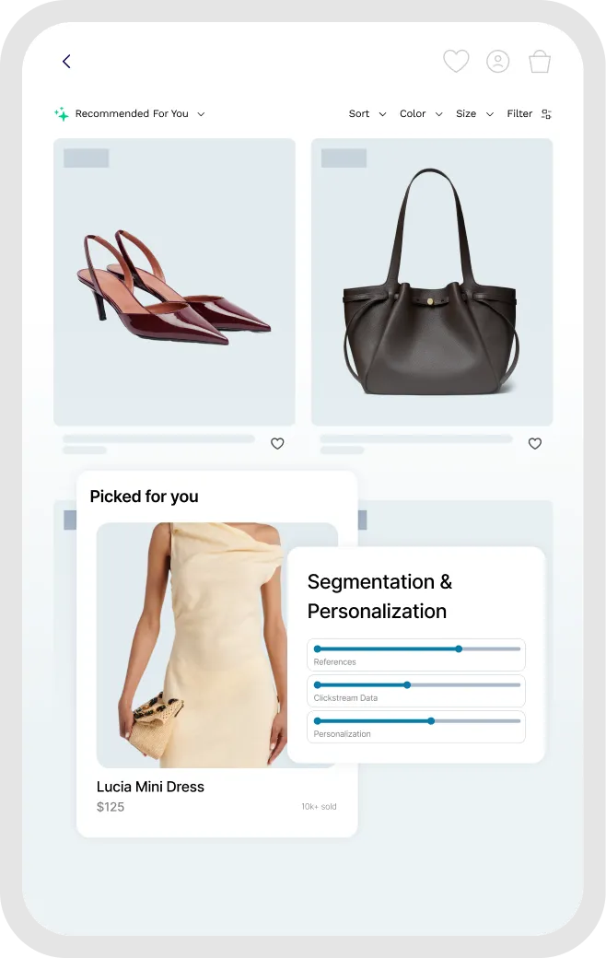Click the References slider handle
The width and height of the screenshot is (606, 958).
459,648
